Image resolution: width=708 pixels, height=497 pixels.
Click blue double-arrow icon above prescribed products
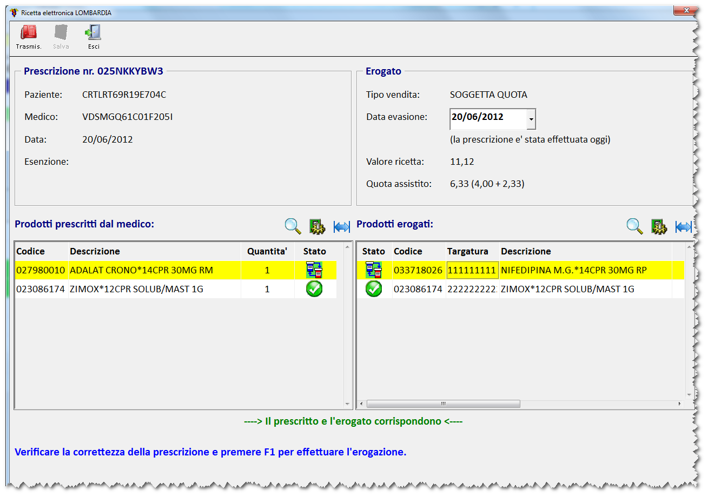(x=342, y=227)
